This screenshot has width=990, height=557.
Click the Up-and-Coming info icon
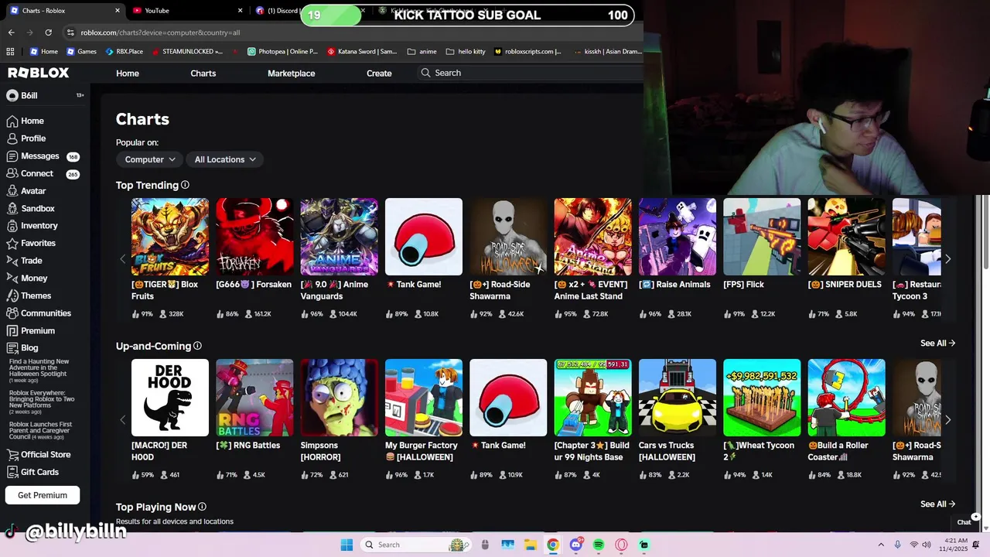(x=197, y=346)
